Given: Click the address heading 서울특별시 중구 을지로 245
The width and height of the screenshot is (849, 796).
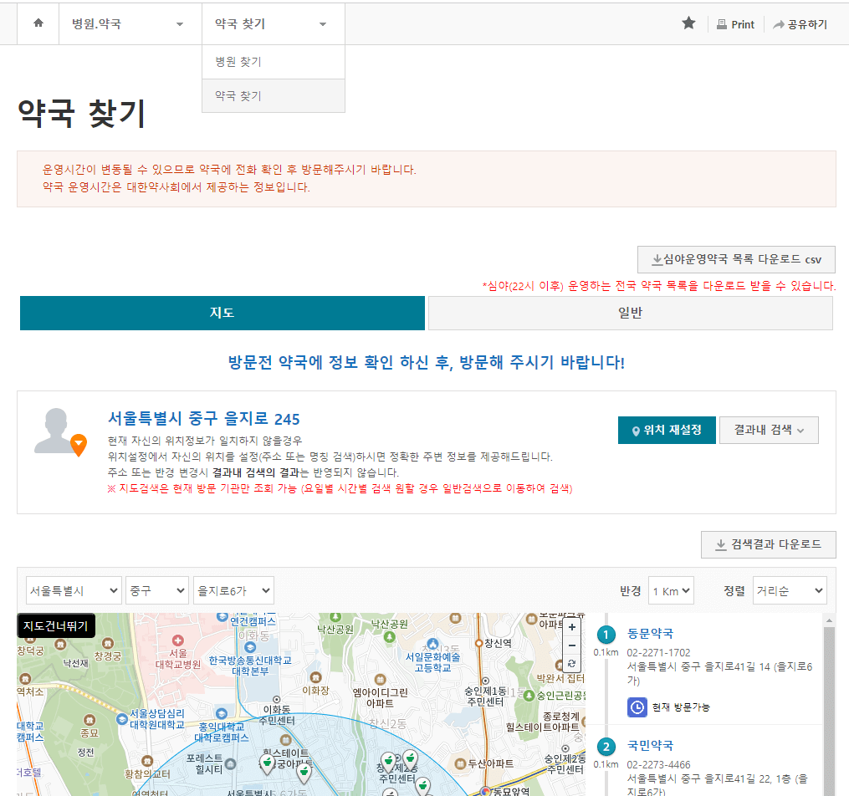Looking at the screenshot, I should [203, 419].
